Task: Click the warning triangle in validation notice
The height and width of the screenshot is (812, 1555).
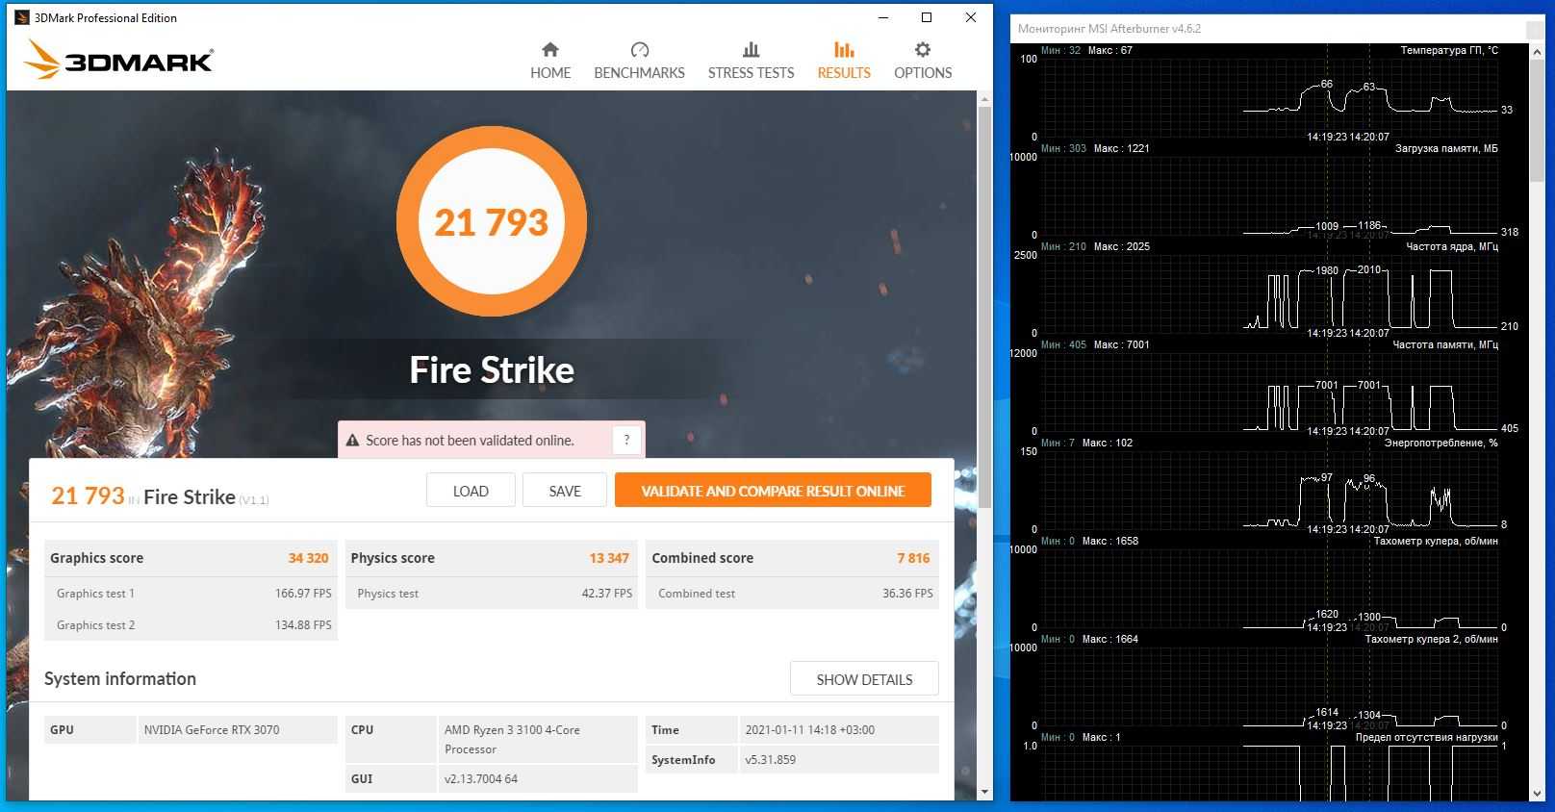Action: (x=352, y=441)
